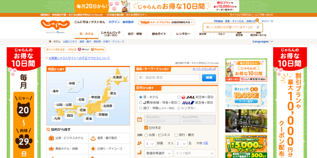
Task: Open the ログイン link
Action: tap(114, 22)
